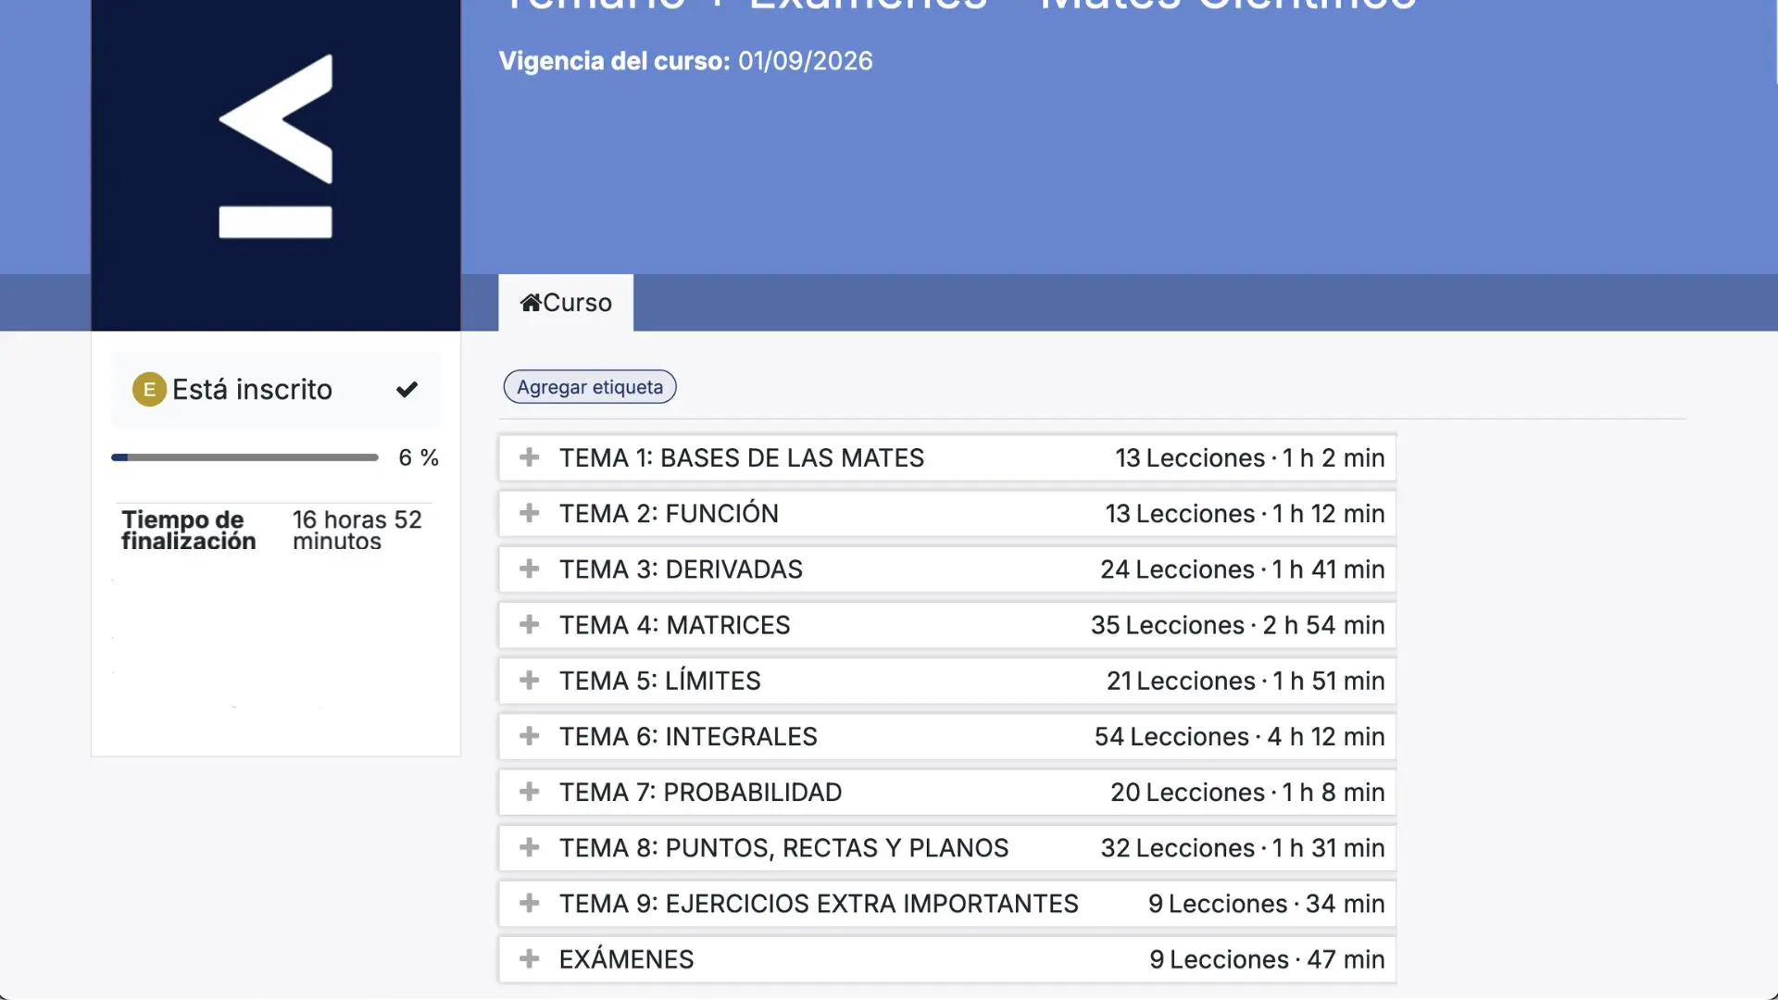
Task: Click the gold E enrollment badge icon
Action: (149, 390)
